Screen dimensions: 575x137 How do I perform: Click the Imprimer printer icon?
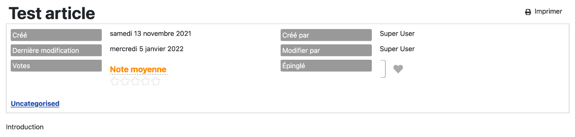coord(528,12)
